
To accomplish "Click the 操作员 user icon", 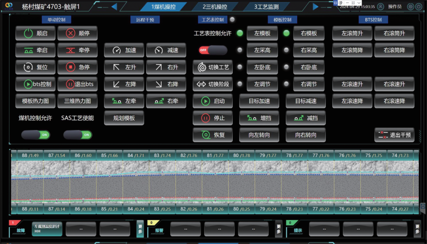I will pyautogui.click(x=380, y=7).
